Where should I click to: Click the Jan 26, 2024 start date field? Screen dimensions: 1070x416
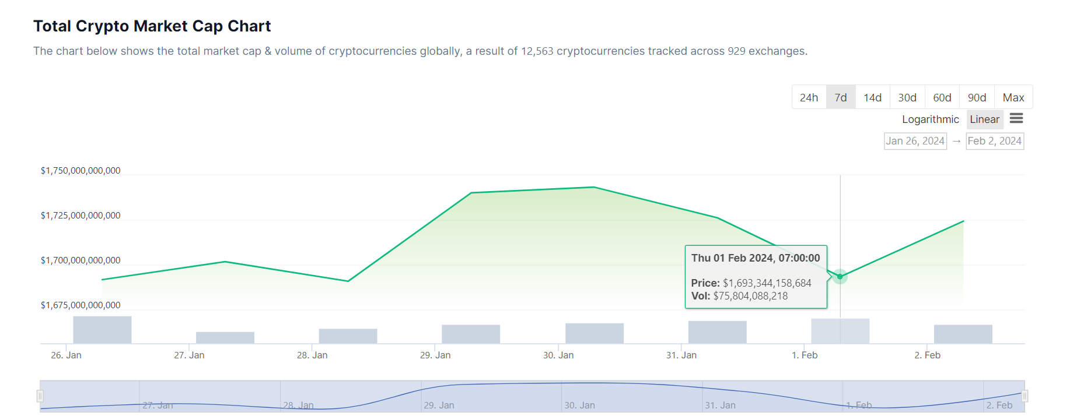pyautogui.click(x=915, y=141)
